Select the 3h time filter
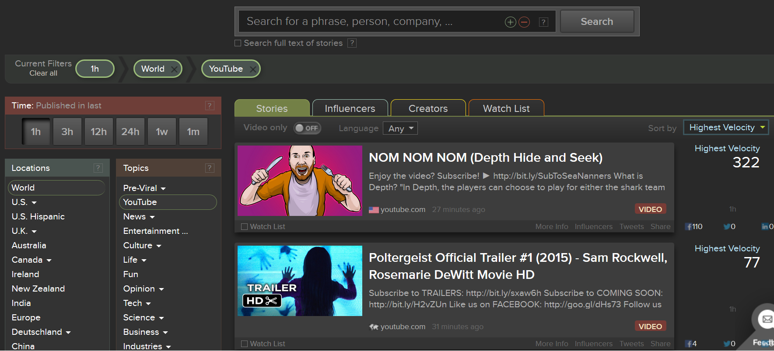 67,132
